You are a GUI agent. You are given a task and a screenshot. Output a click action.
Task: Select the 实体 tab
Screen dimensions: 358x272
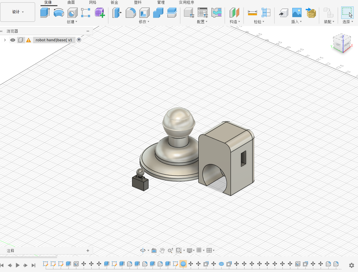48,2
